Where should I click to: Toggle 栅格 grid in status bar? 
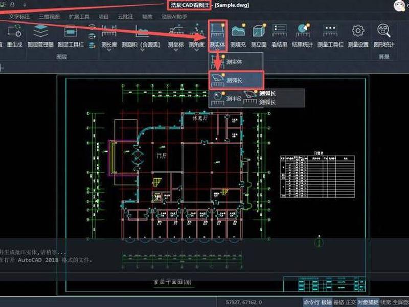[x=339, y=302]
